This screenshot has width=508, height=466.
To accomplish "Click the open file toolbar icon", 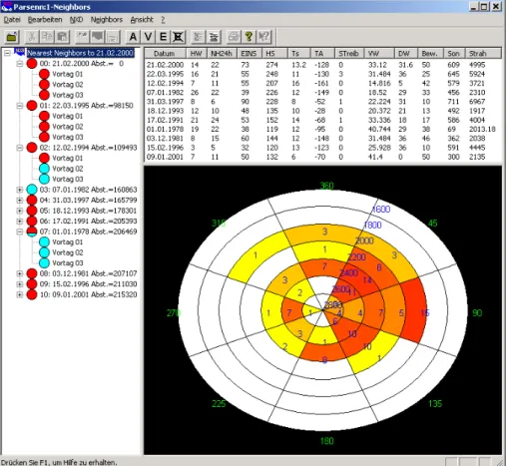I will (x=12, y=37).
